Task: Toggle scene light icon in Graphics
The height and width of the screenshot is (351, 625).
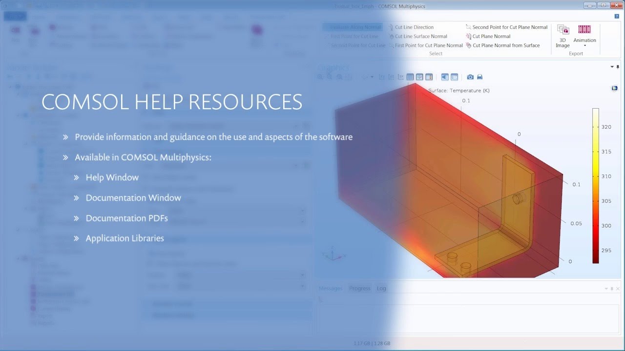Action: 445,77
